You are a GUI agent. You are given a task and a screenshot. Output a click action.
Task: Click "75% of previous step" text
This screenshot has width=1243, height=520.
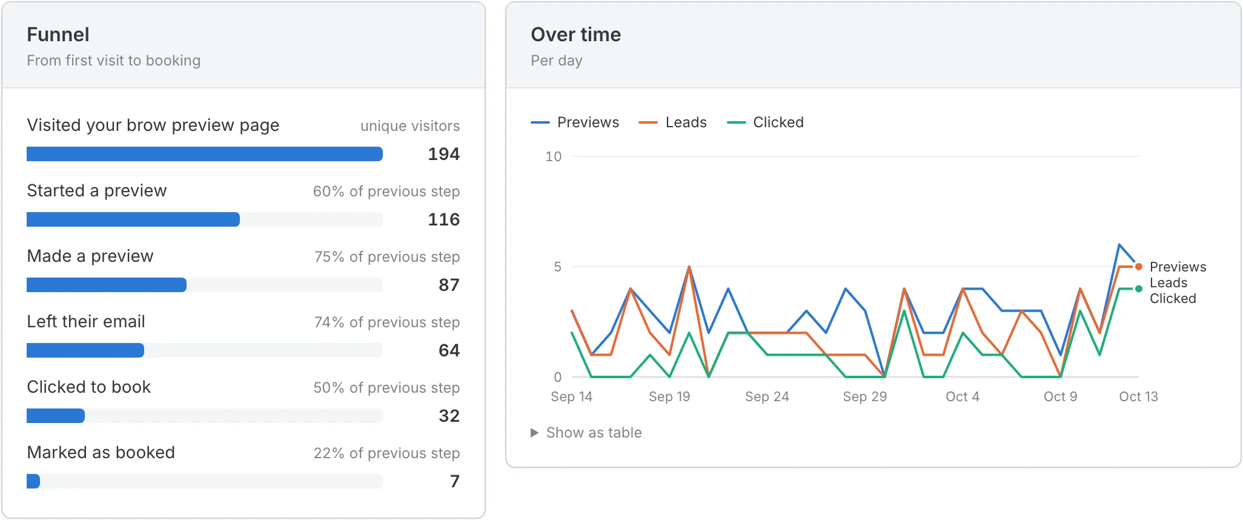[387, 257]
